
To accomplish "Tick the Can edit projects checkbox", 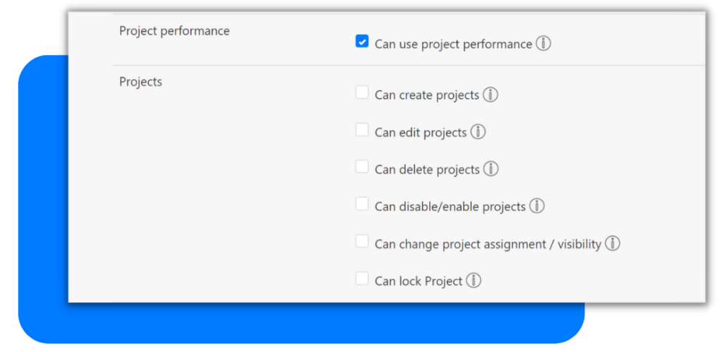I will pos(362,130).
